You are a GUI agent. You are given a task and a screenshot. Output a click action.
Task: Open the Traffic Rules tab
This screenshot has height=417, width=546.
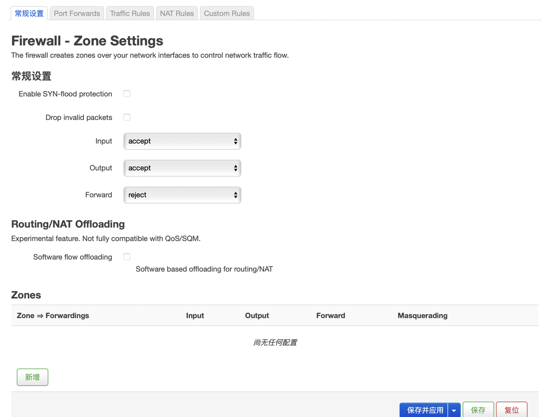(130, 13)
